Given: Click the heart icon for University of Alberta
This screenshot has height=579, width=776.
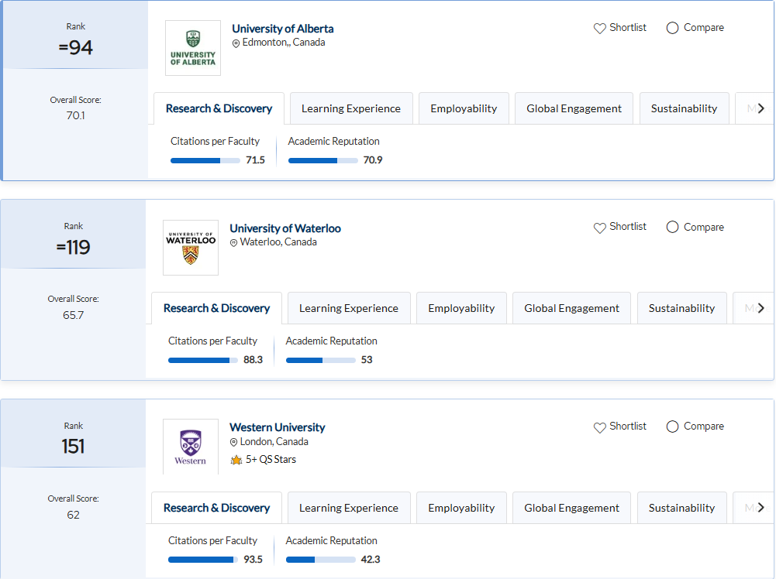Looking at the screenshot, I should (600, 28).
